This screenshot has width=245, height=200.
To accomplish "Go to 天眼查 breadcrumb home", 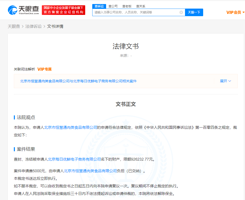I will pos(14,27).
